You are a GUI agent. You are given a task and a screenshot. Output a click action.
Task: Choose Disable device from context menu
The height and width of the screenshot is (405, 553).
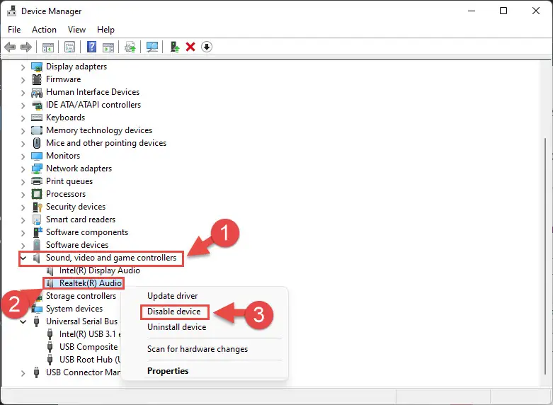click(x=173, y=312)
